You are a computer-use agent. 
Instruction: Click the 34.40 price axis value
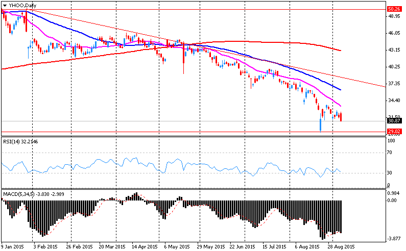click(394, 101)
